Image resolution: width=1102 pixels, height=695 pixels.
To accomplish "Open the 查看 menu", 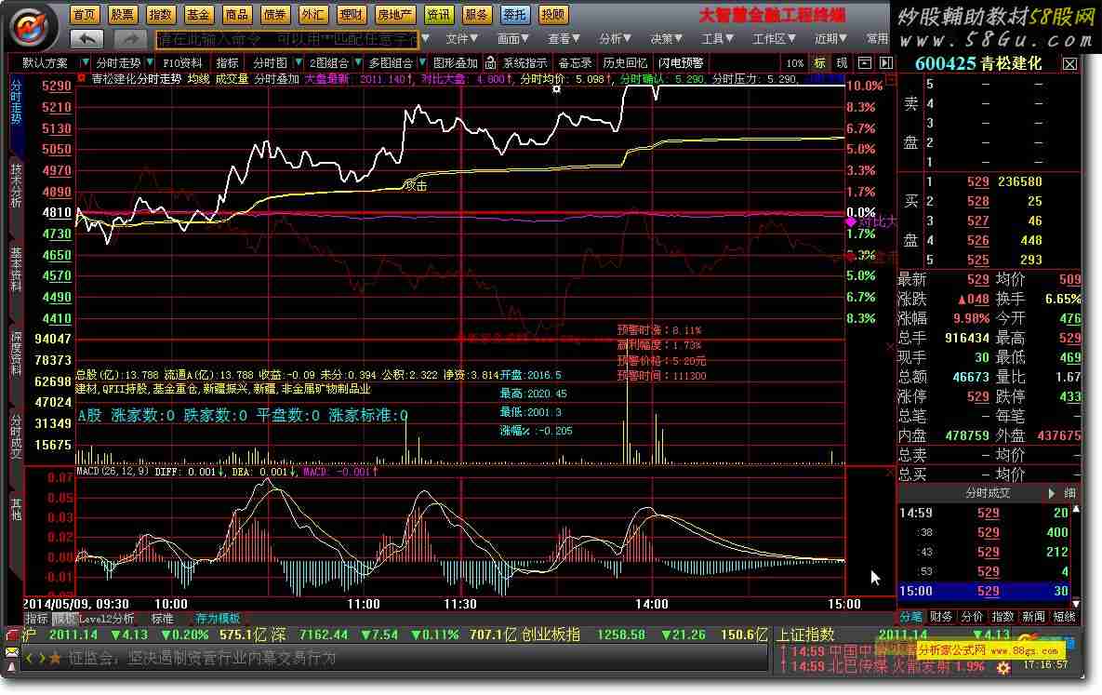I will tap(564, 39).
